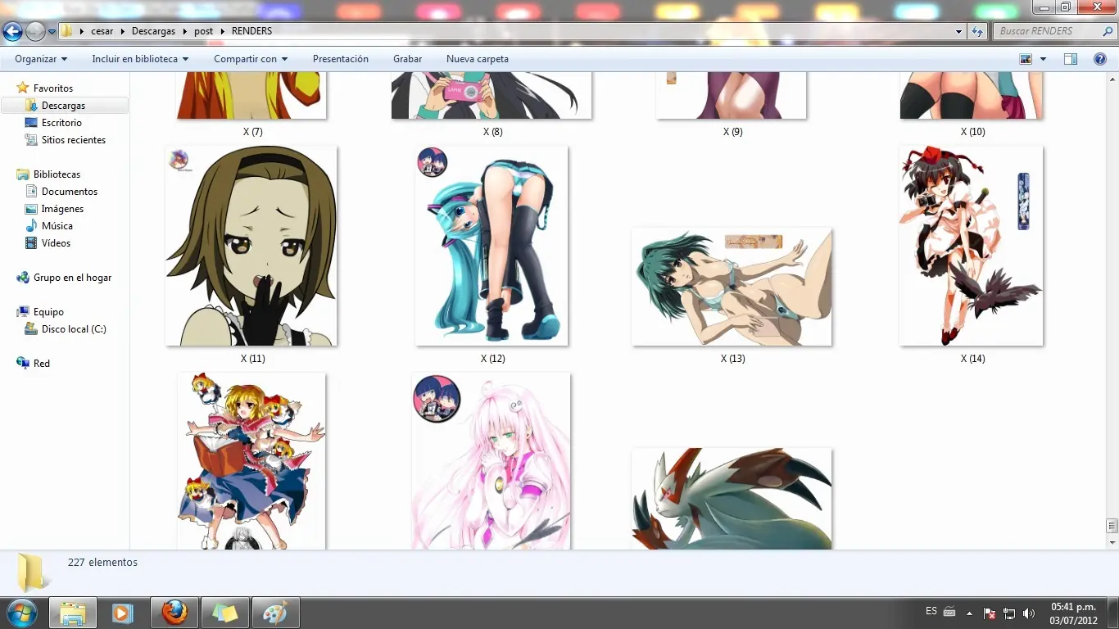Create a folder with Nueva carpeta
The height and width of the screenshot is (629, 1119).
(478, 59)
